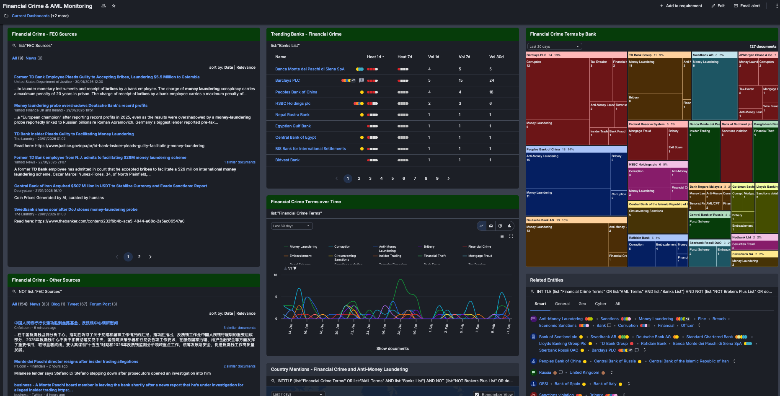Click the company building icon in Related Entities

click(x=533, y=337)
